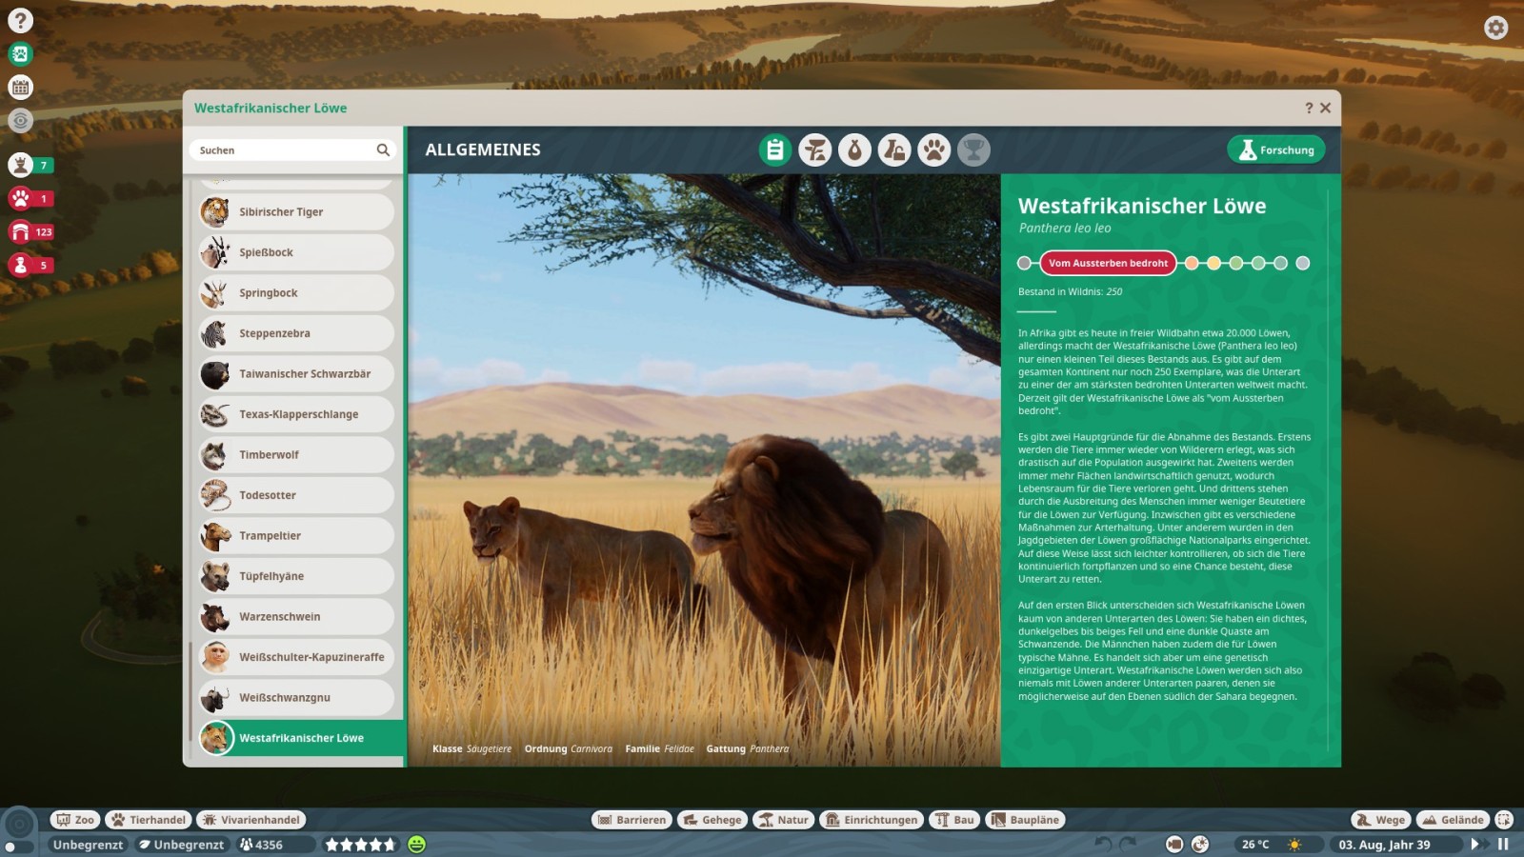Open the camera mode icon

1174,844
